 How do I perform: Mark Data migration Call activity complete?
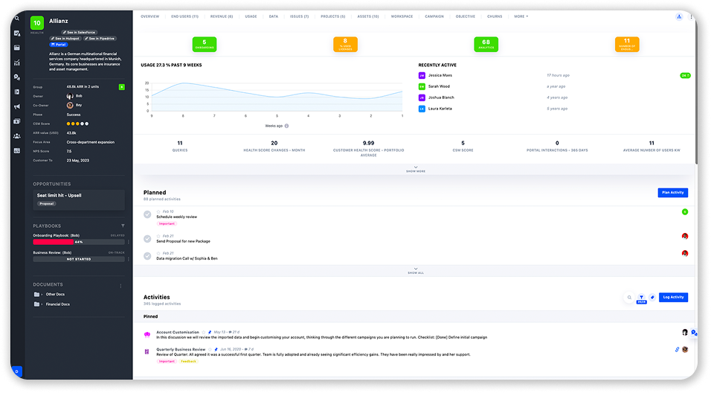pyautogui.click(x=147, y=256)
